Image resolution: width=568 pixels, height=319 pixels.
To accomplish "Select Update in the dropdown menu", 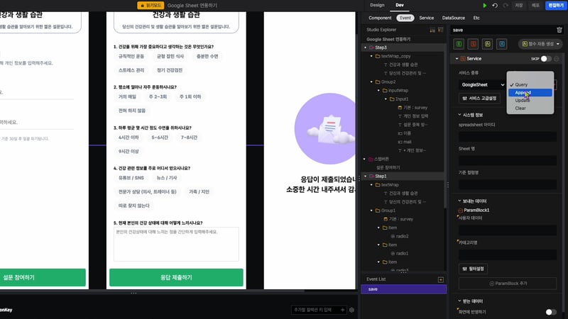I will pos(530,101).
